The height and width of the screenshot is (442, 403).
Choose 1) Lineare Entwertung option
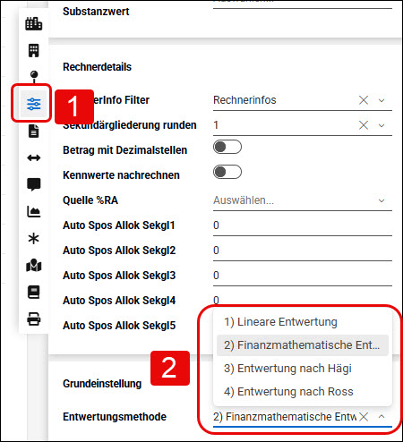303,322
